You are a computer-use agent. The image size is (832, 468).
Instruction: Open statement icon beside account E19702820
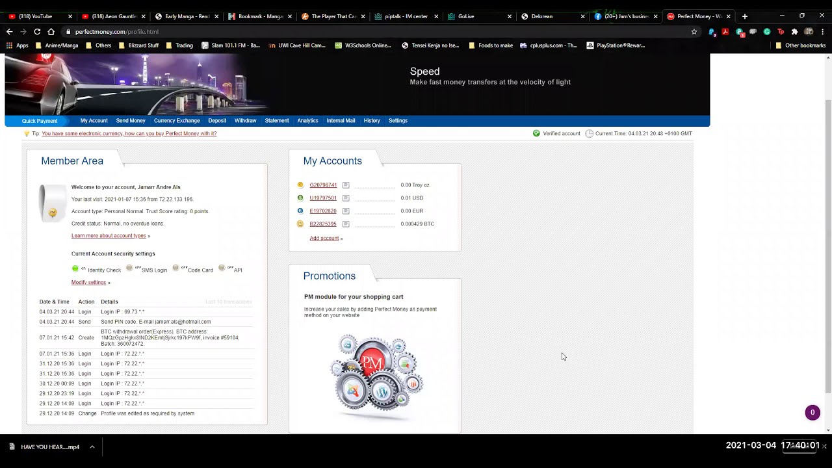coord(346,211)
